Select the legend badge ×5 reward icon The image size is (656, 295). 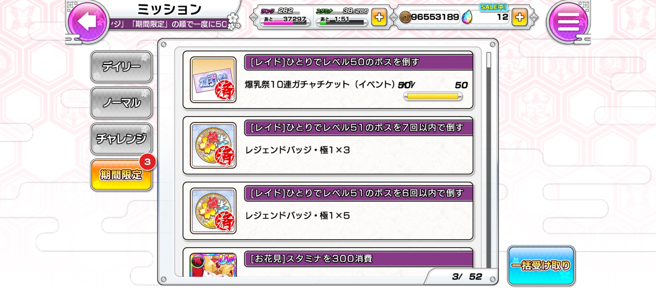pos(213,211)
